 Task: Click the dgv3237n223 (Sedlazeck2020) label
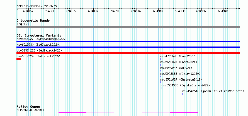39,50
